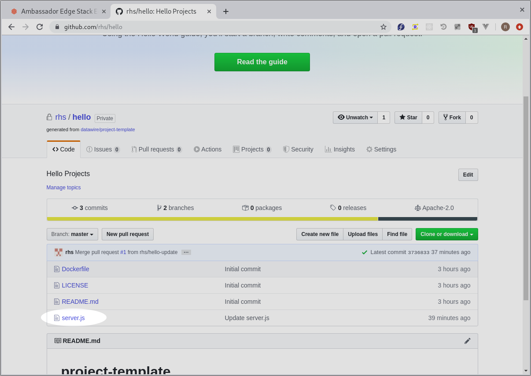Click the gray V extension icon
The image size is (531, 376).
coord(486,27)
